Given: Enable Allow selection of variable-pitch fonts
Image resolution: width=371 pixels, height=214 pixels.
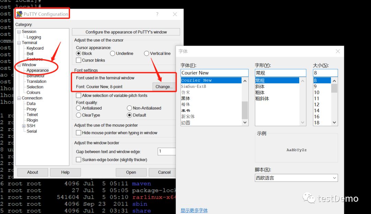Looking at the screenshot, I should pos(79,95).
